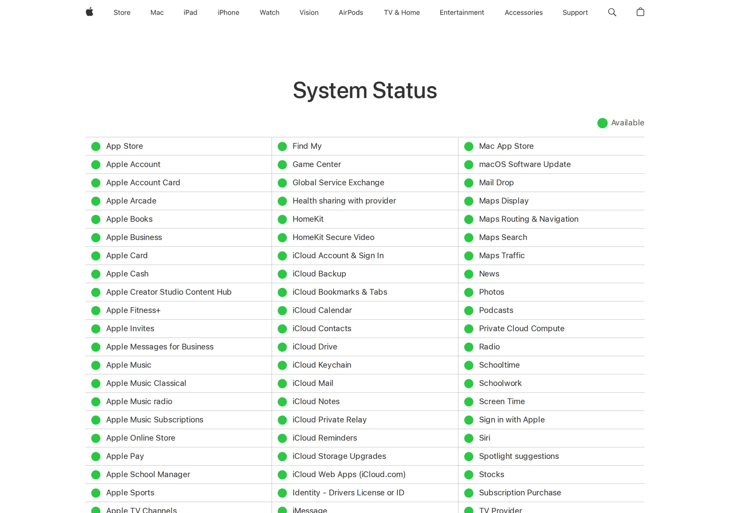The width and height of the screenshot is (730, 513).
Task: Select Apple School Manager entry
Action: pyautogui.click(x=148, y=474)
